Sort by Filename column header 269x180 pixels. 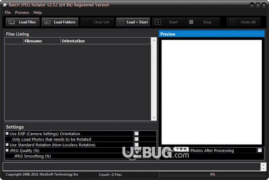(42, 41)
